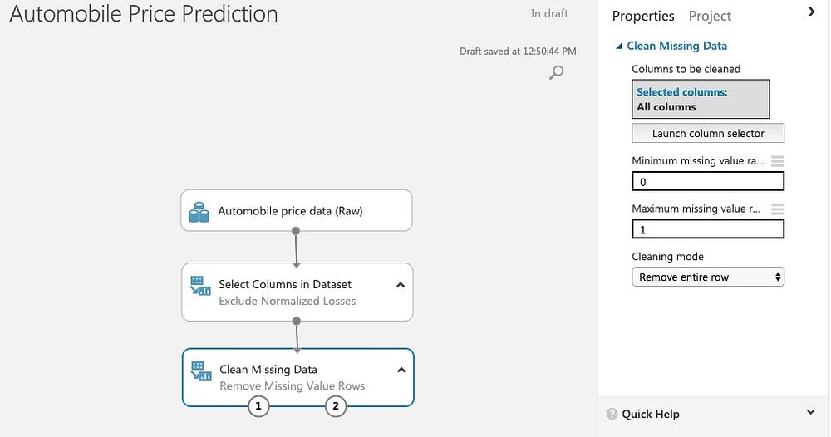Collapse the Clean Missing Data properties section
The height and width of the screenshot is (437, 831).
tap(618, 47)
